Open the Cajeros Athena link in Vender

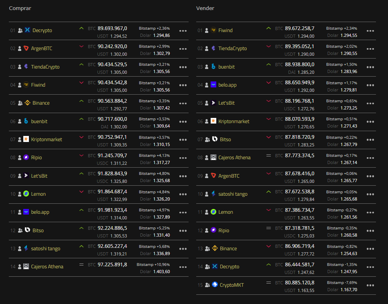click(x=234, y=158)
